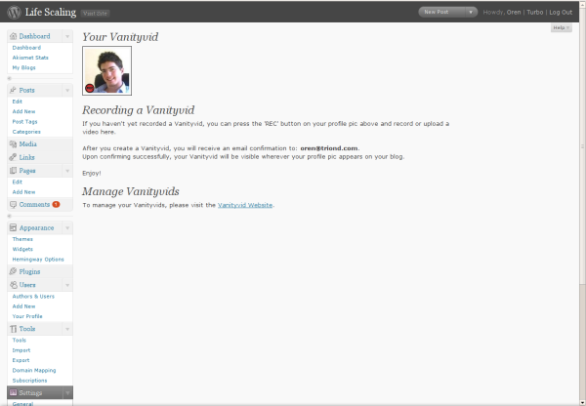Click the orange comments count badge

point(56,204)
